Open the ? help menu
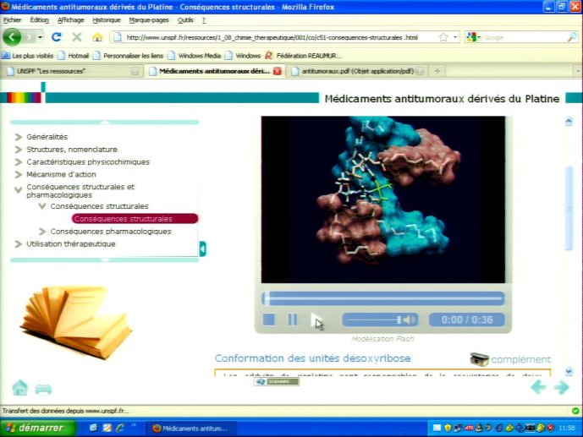Viewport: 583px width, 437px height. (204, 20)
